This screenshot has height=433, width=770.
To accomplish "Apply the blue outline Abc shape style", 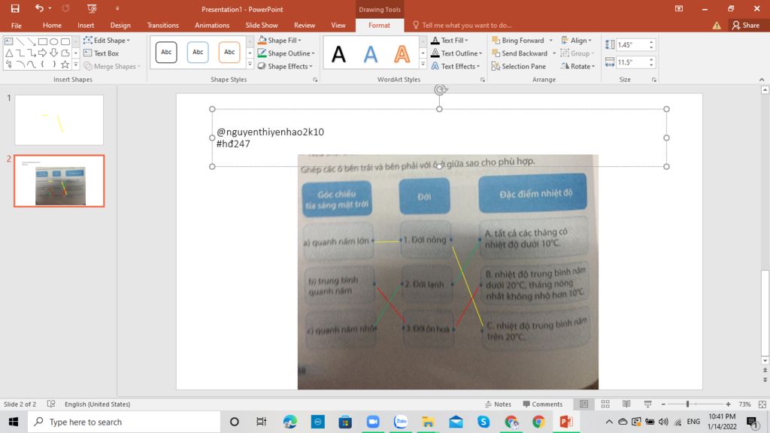I will pos(198,52).
